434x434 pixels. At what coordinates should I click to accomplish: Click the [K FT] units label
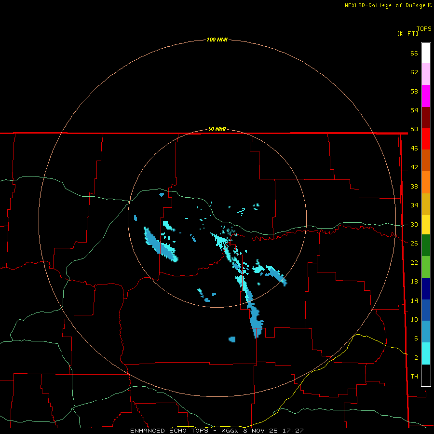coord(407,34)
